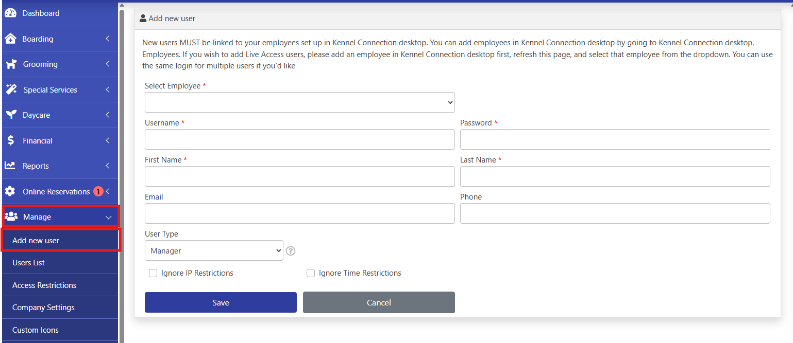
Task: Click the Daycare sprout icon
Action: pyautogui.click(x=10, y=115)
